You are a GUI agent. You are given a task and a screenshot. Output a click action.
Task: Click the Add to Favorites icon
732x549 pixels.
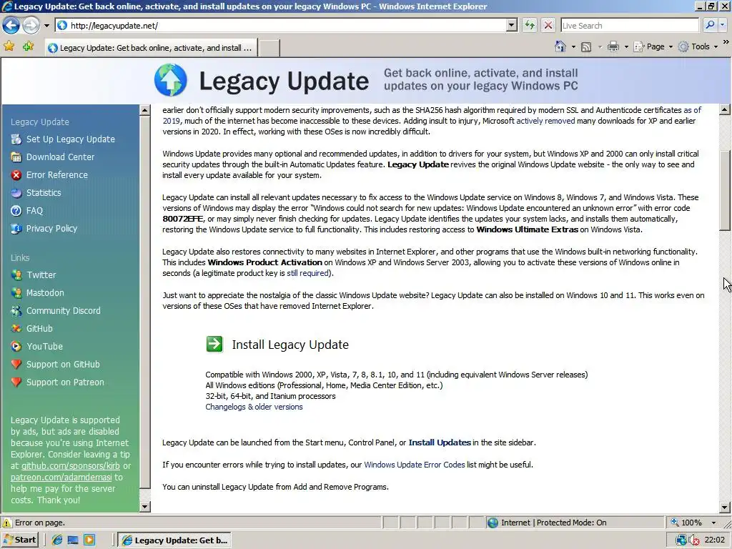tap(28, 46)
